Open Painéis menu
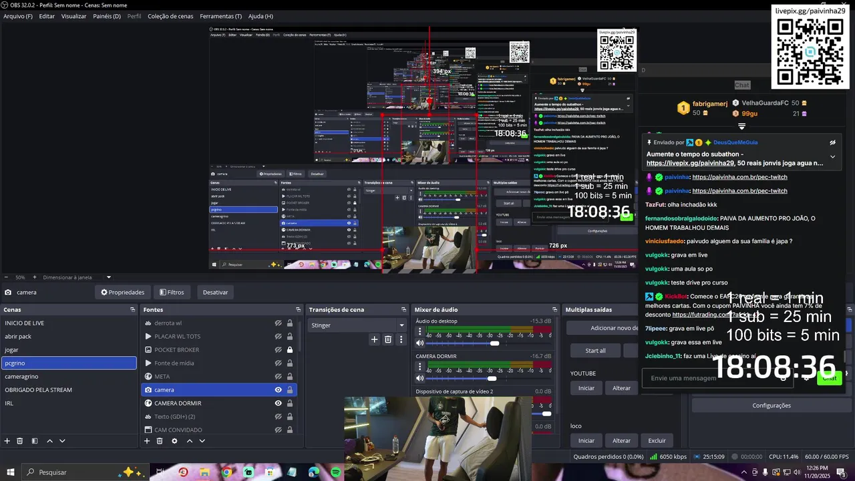Screen dimensions: 855x481 pyautogui.click(x=107, y=16)
